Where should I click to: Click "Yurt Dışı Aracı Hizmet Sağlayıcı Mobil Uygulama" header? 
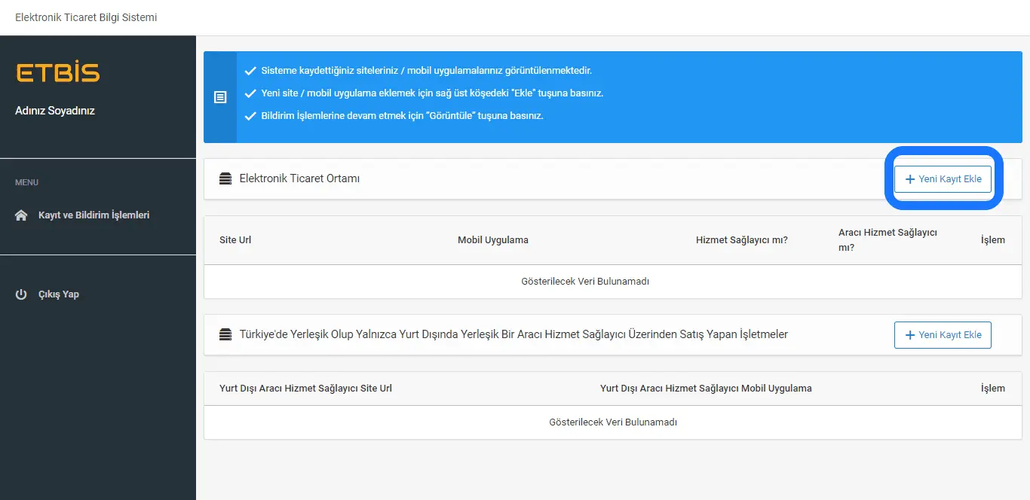(x=706, y=389)
